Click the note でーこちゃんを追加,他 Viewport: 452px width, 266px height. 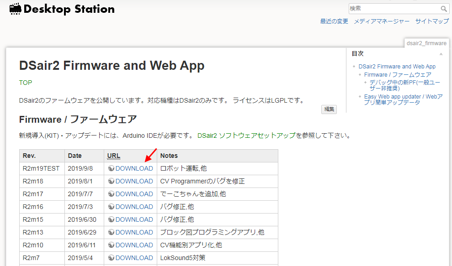pyautogui.click(x=193, y=194)
